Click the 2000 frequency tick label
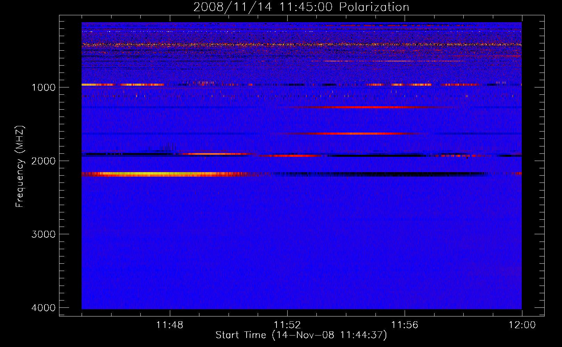562x347 pixels. point(44,161)
